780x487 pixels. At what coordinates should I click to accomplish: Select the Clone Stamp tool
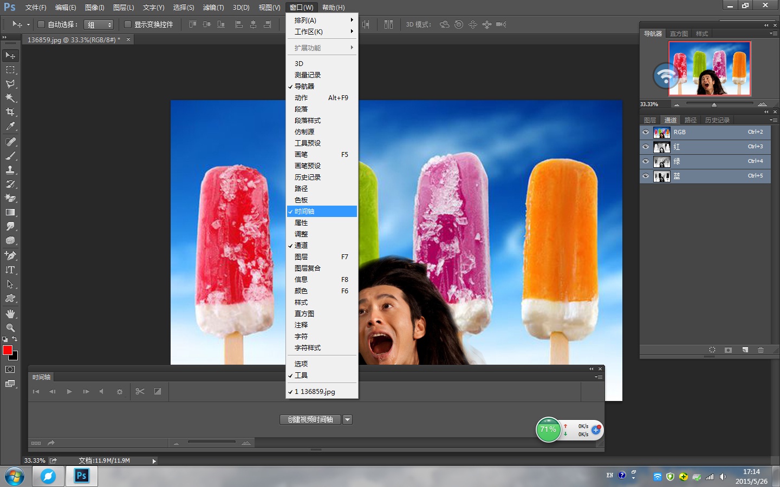[10, 170]
